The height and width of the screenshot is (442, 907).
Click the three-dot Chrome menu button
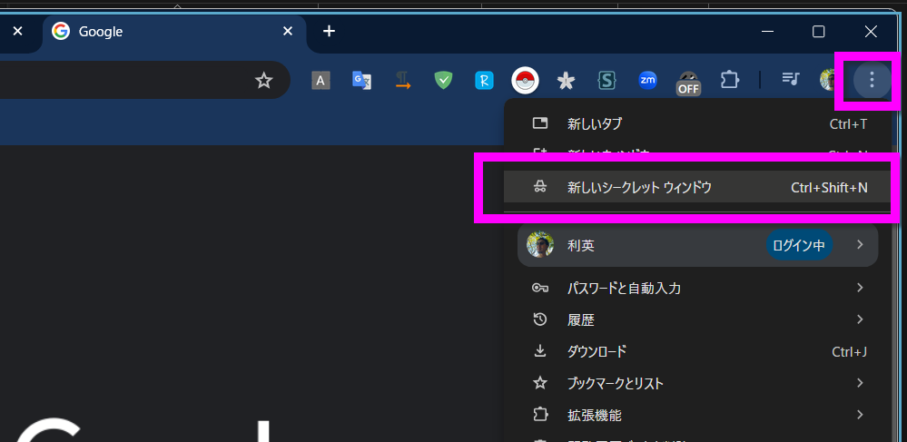872,81
